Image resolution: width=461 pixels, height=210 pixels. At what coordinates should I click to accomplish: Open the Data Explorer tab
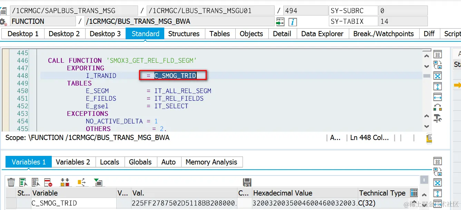pyautogui.click(x=322, y=34)
